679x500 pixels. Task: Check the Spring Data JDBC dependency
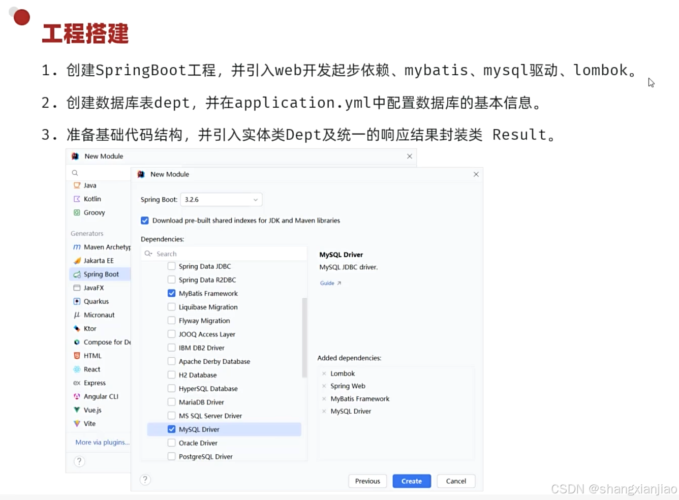click(172, 266)
